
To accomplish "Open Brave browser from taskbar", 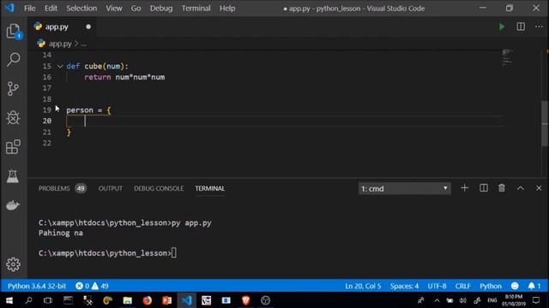I will click(246, 300).
